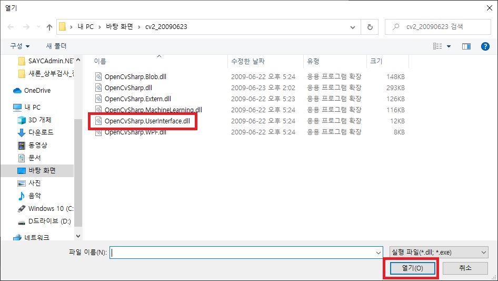Click the 148KB size cell

click(x=395, y=76)
